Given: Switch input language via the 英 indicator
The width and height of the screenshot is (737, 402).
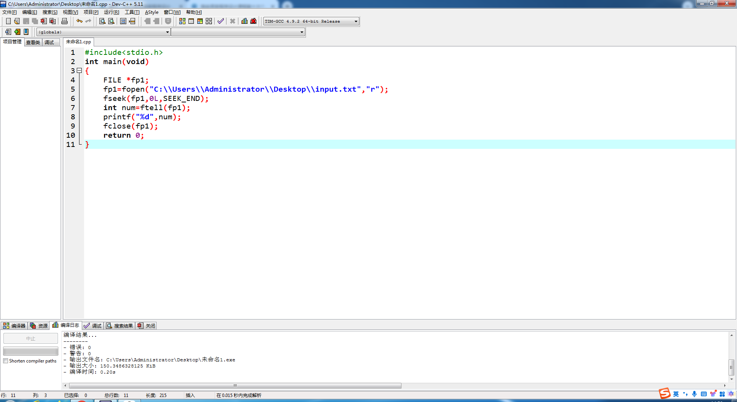Looking at the screenshot, I should [676, 394].
